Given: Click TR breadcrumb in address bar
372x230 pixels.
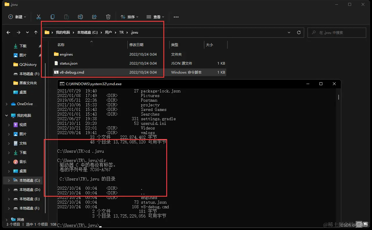Looking at the screenshot, I should (121, 32).
